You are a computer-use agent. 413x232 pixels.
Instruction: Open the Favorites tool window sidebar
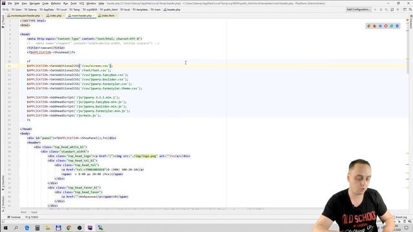[x=3, y=183]
